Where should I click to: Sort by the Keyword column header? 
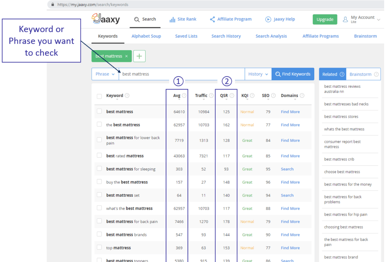click(115, 96)
